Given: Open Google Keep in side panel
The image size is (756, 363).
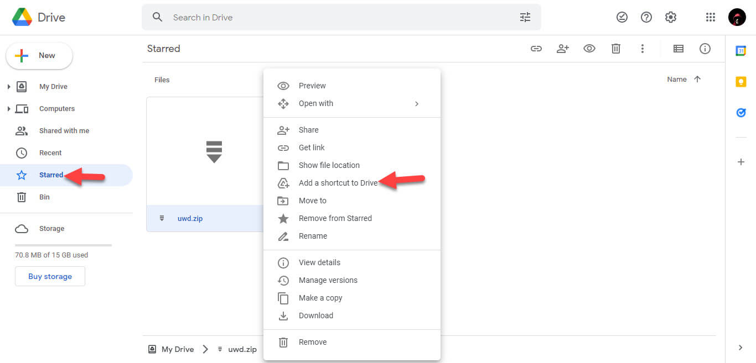Looking at the screenshot, I should pos(741,82).
